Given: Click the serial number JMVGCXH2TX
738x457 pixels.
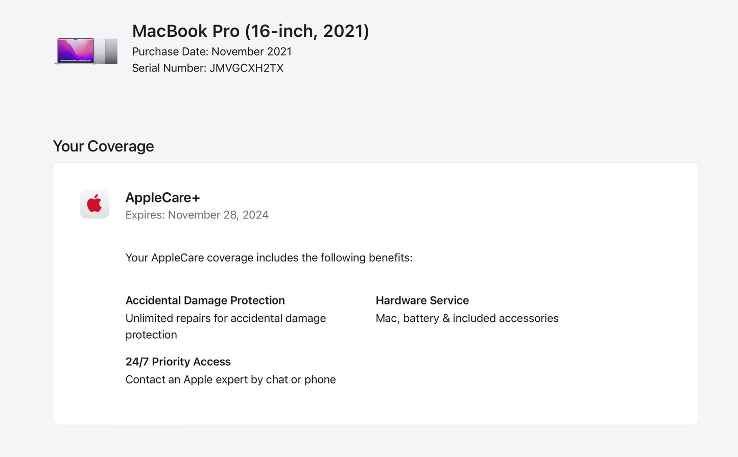Looking at the screenshot, I should pyautogui.click(x=246, y=68).
